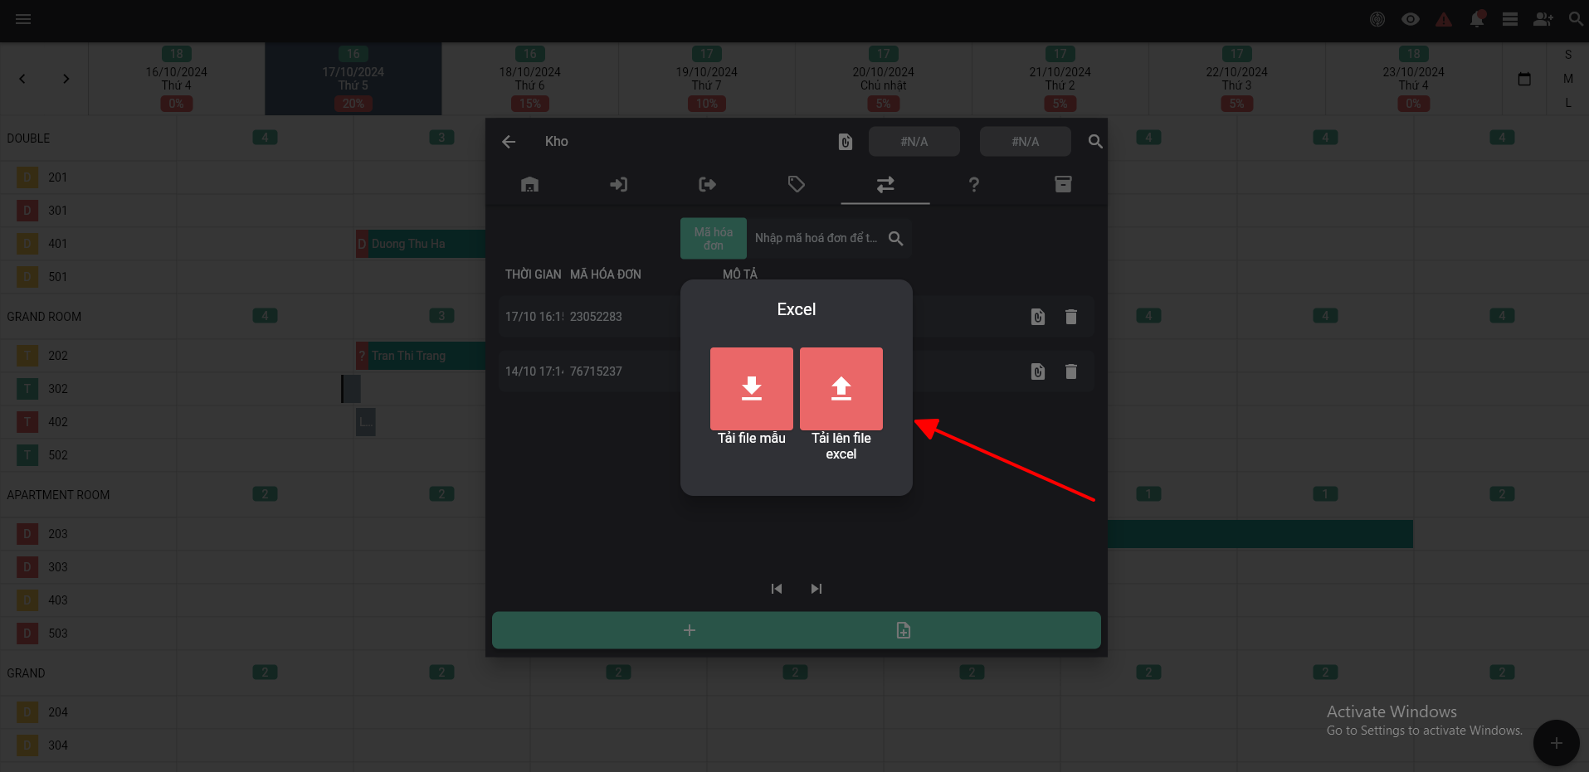Open the Tran Thi Trang booking
The height and width of the screenshot is (772, 1589).
pyautogui.click(x=421, y=356)
